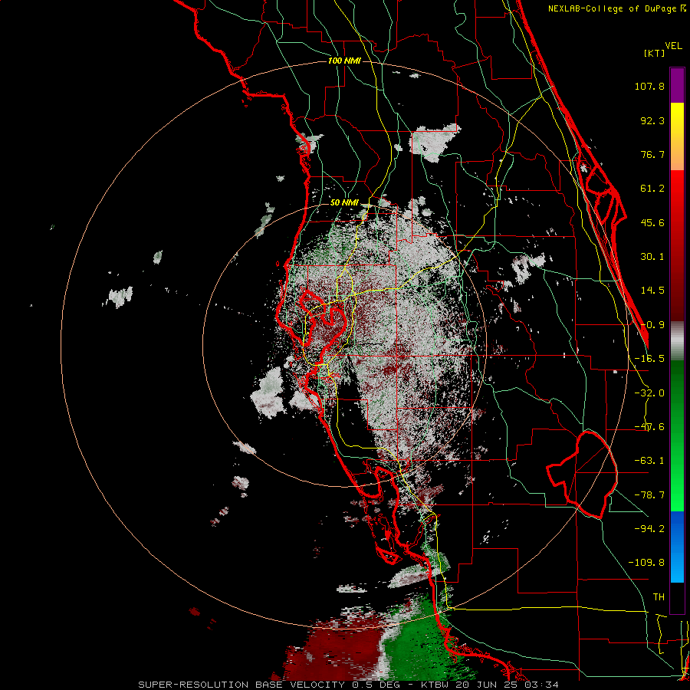
Task: Pick the yellow-orange segment of the color bar
Action: [677, 136]
